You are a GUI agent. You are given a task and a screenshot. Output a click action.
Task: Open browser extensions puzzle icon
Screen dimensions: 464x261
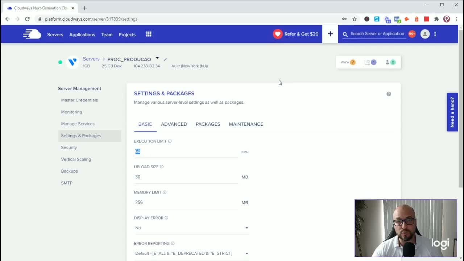coord(436,19)
